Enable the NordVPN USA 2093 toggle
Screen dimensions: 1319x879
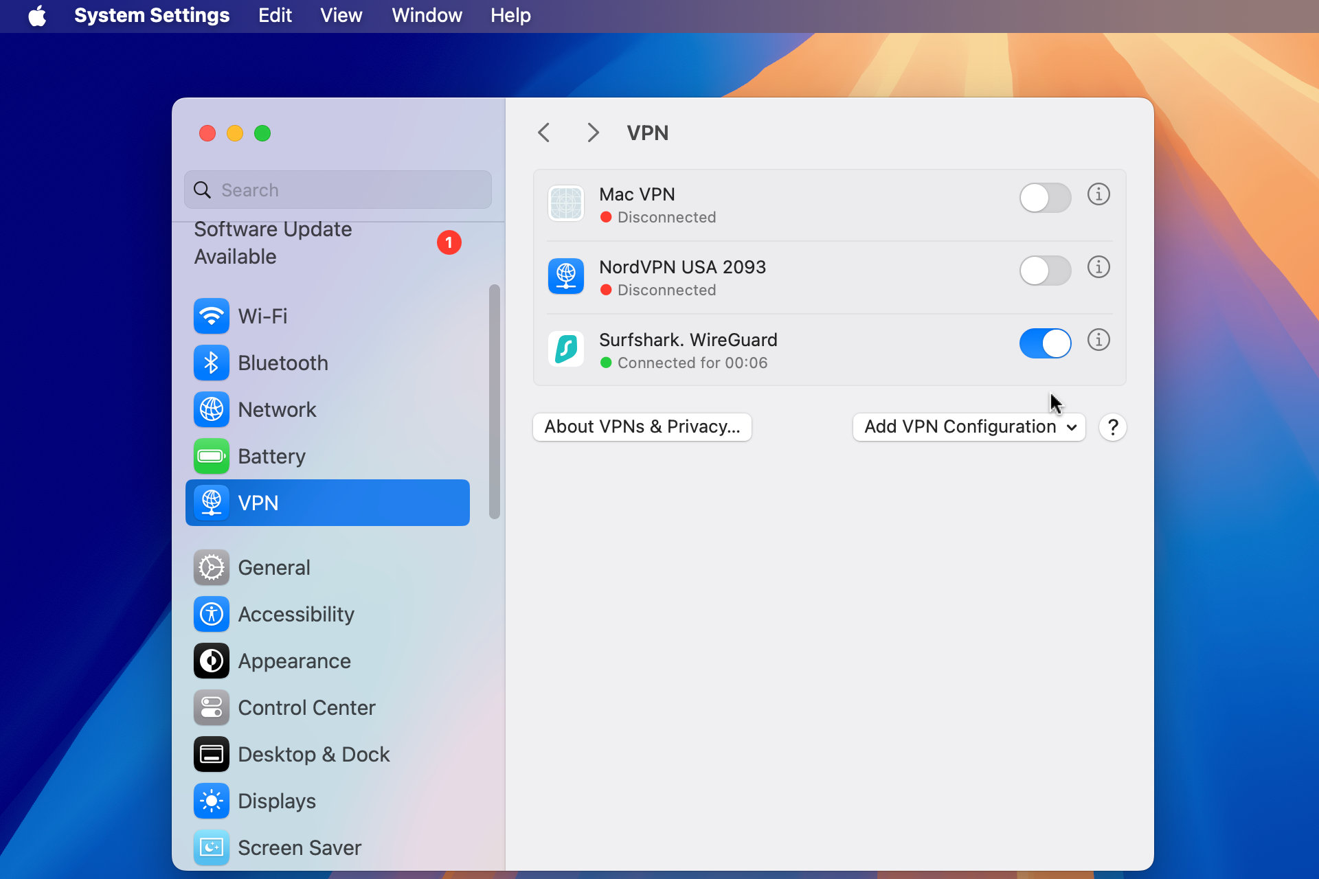pos(1044,269)
